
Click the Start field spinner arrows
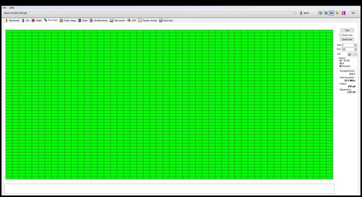tap(356, 45)
